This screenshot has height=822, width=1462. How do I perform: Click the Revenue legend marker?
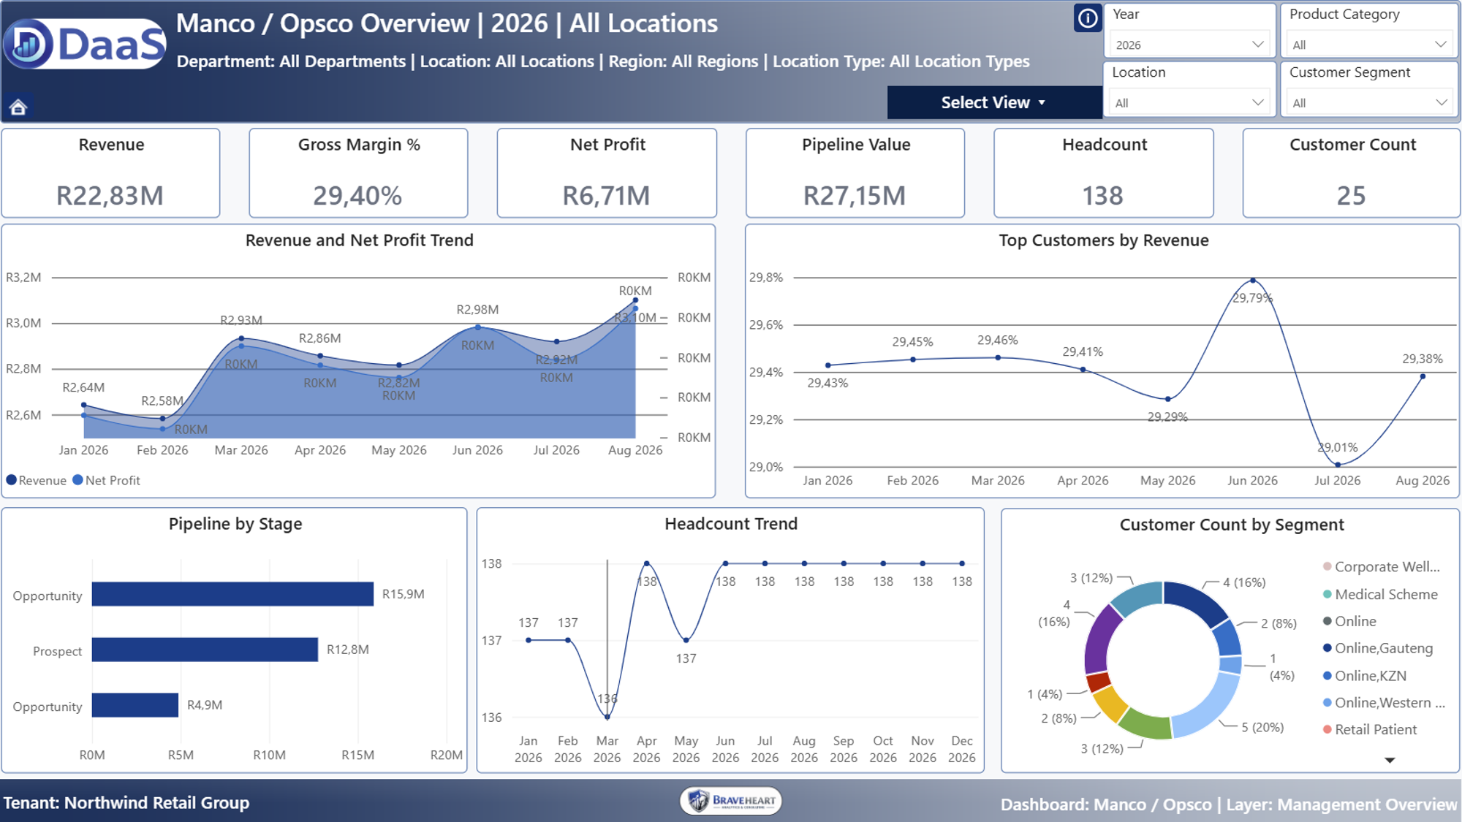pyautogui.click(x=12, y=480)
